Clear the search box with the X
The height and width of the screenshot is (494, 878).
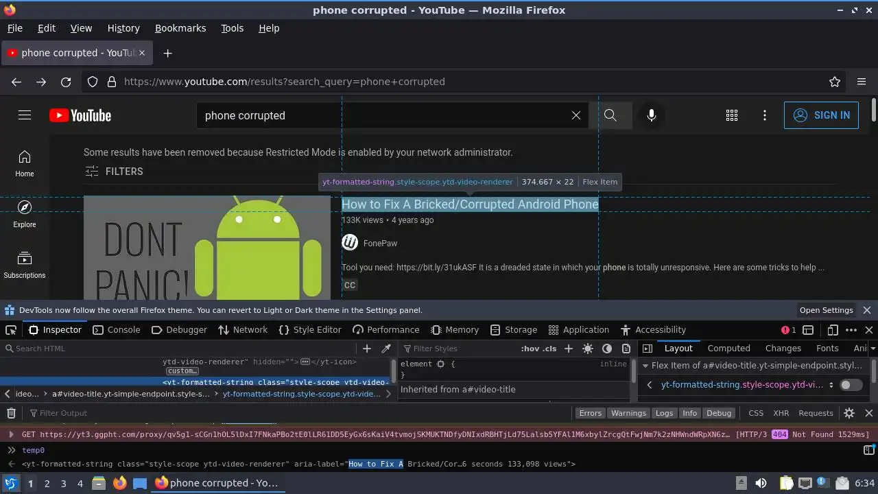[x=576, y=115]
